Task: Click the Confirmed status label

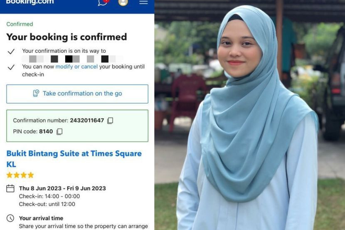Action: click(20, 24)
